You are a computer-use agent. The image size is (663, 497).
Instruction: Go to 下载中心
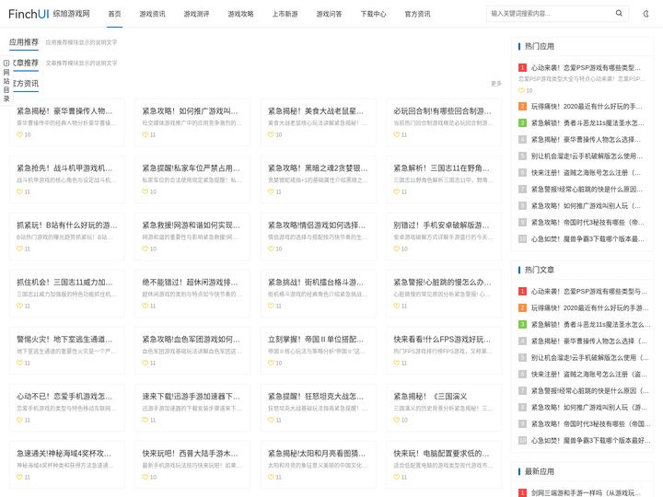pyautogui.click(x=373, y=14)
